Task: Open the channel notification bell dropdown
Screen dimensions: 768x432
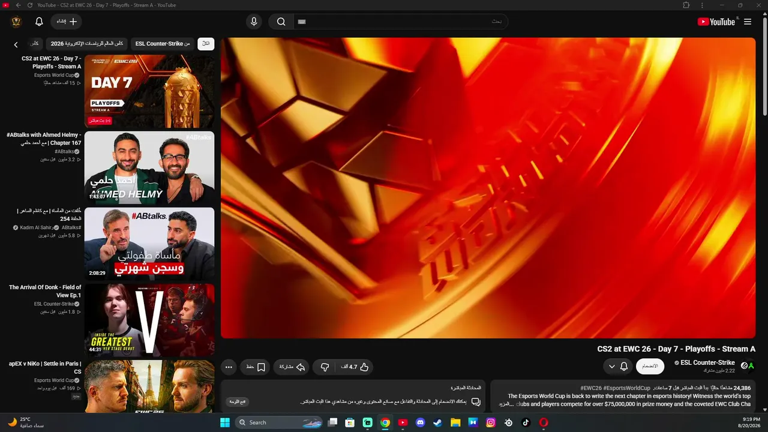Action: click(618, 366)
